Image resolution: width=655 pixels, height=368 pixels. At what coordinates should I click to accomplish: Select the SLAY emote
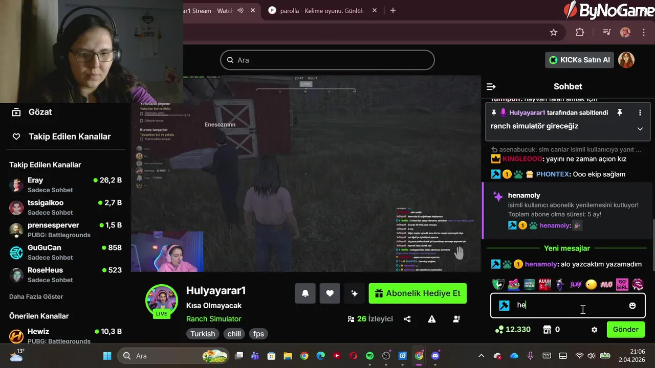point(576,285)
